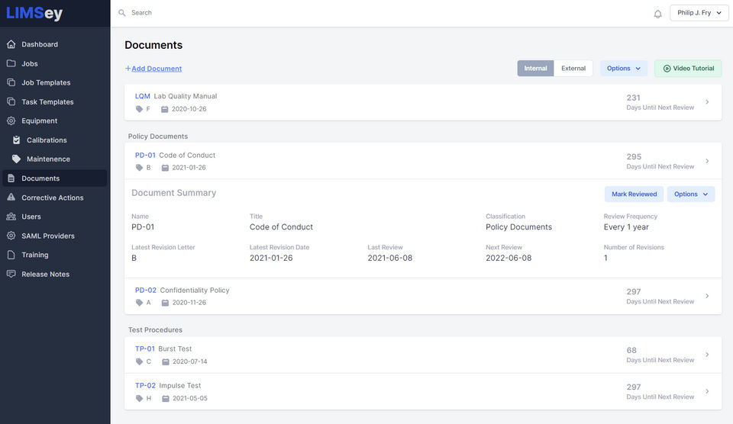733x424 pixels.
Task: Open Job Templates in the sidebar
Action: click(46, 82)
